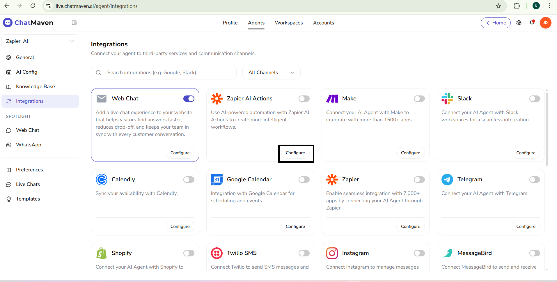Open the notifications bell
The image size is (557, 282).
coord(532,23)
